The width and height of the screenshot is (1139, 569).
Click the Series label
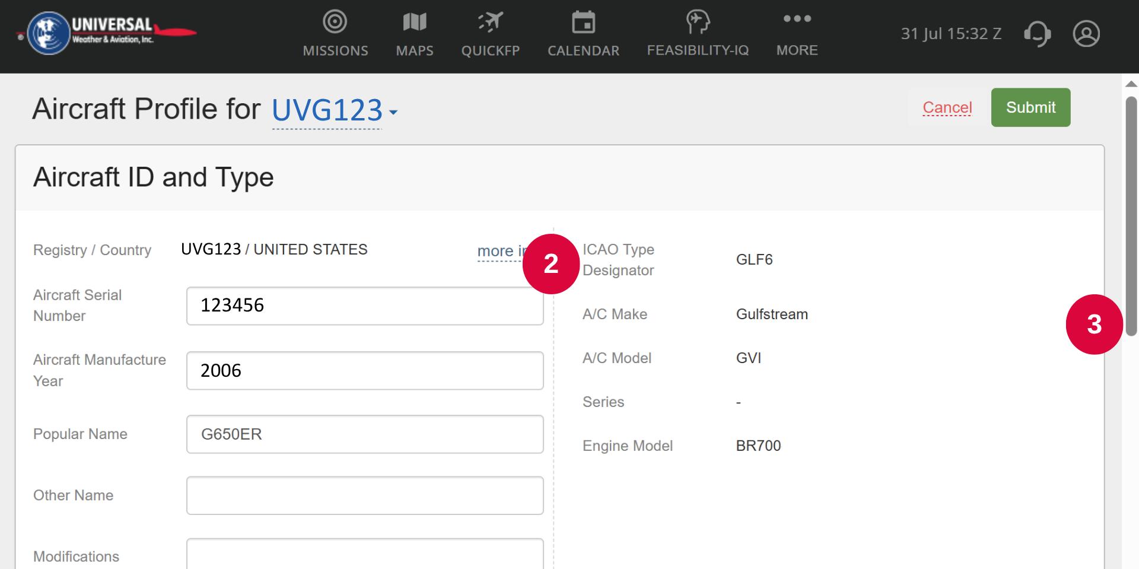603,402
